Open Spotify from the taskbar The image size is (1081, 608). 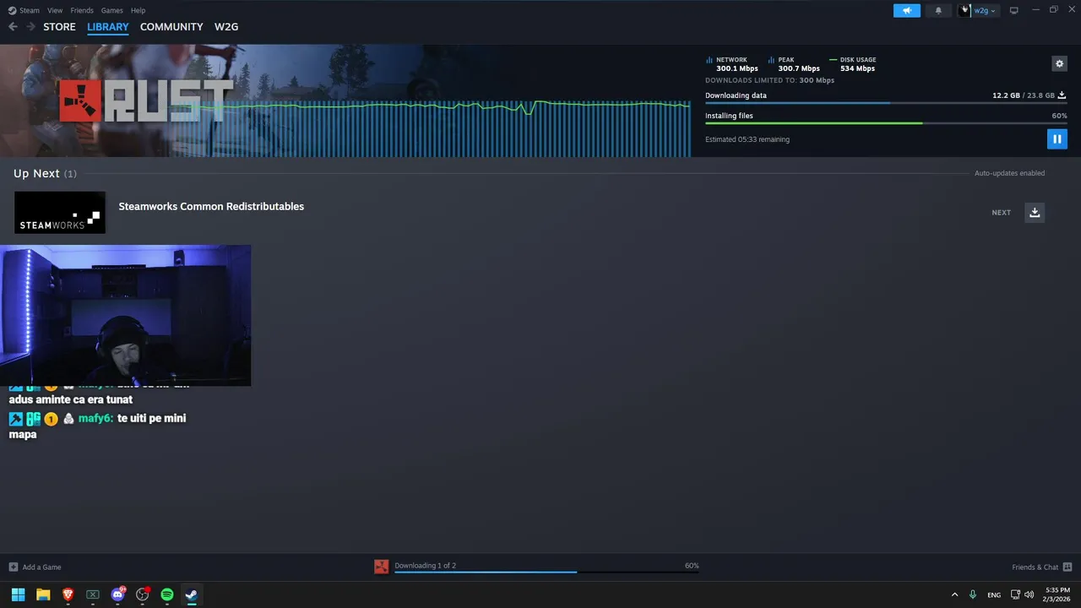167,594
